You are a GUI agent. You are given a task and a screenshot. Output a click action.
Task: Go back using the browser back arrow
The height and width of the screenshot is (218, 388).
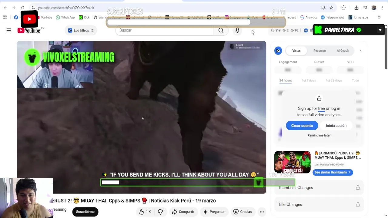pyautogui.click(x=5, y=8)
